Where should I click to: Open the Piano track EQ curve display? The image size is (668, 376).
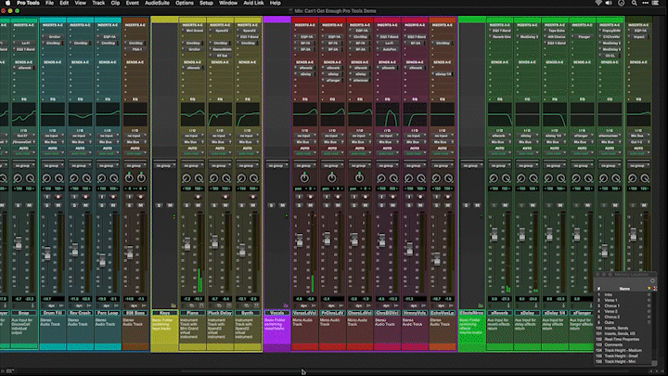[192, 115]
